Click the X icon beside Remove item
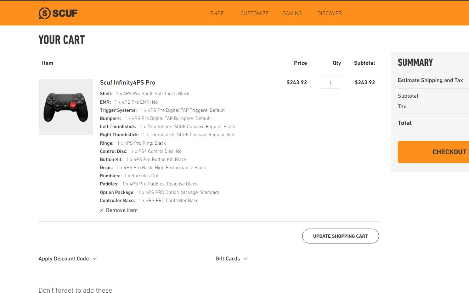This screenshot has width=469, height=293. pos(102,210)
